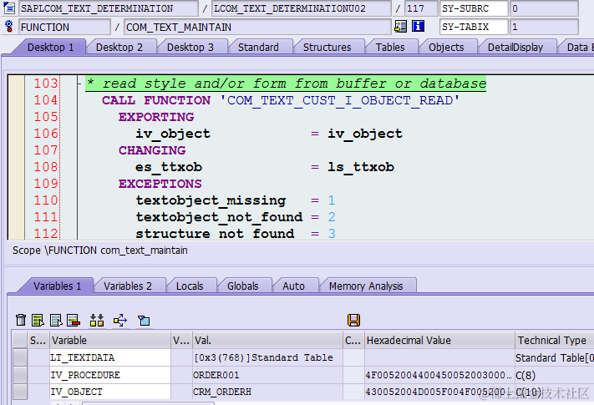Click line number 104 in code gutter
The image size is (594, 405).
point(46,100)
